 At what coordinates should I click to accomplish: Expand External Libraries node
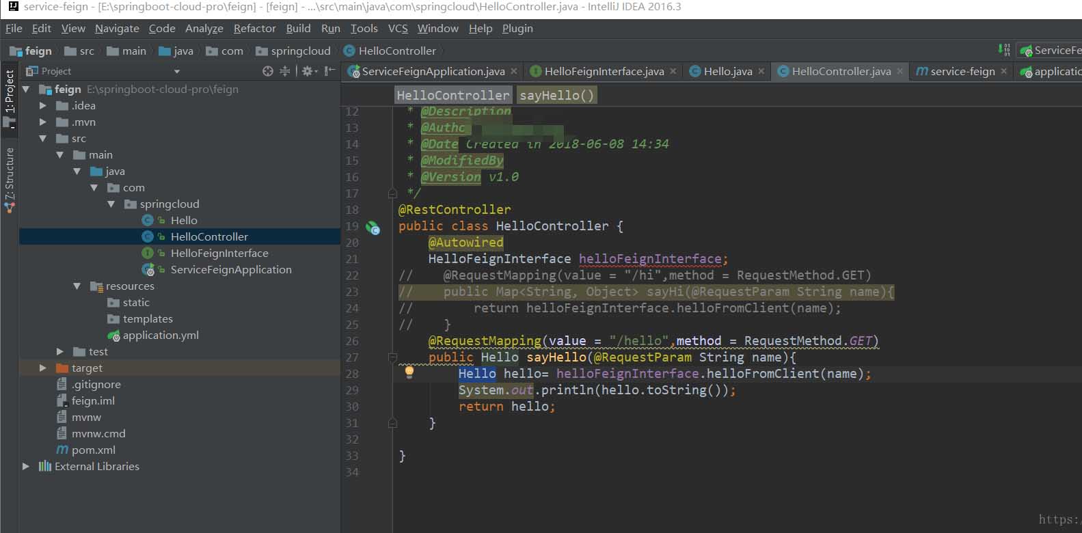(26, 466)
